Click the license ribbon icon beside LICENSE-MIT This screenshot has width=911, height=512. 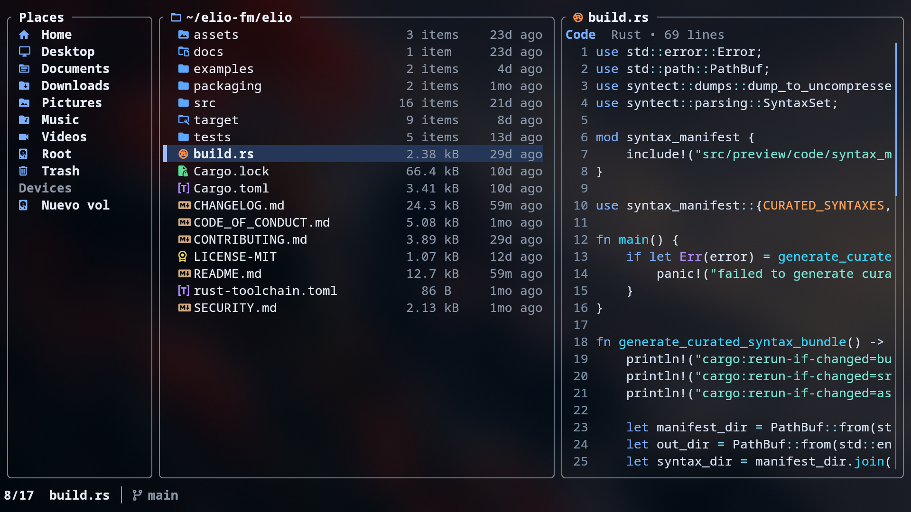pyautogui.click(x=183, y=256)
